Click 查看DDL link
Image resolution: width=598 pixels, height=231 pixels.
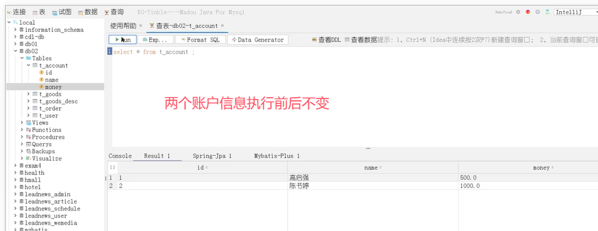pos(326,40)
